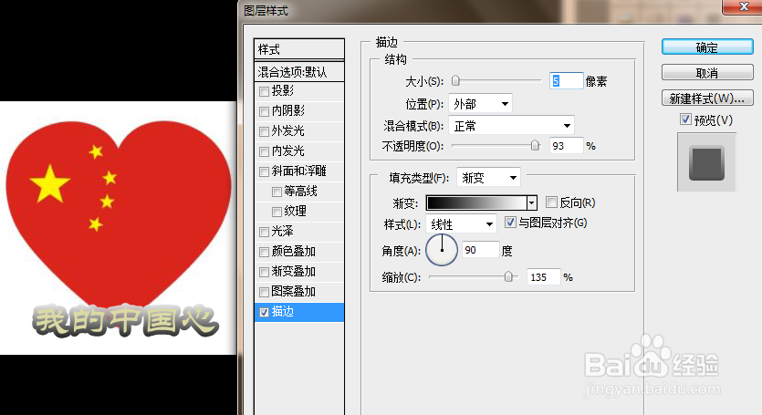762x415 pixels.
Task: Select the 描边 stroke row
Action: click(x=299, y=312)
